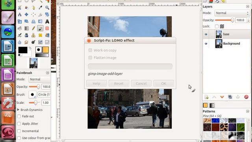Select the Ink tool
Screen dimensions: 252x142
coord(26,35)
